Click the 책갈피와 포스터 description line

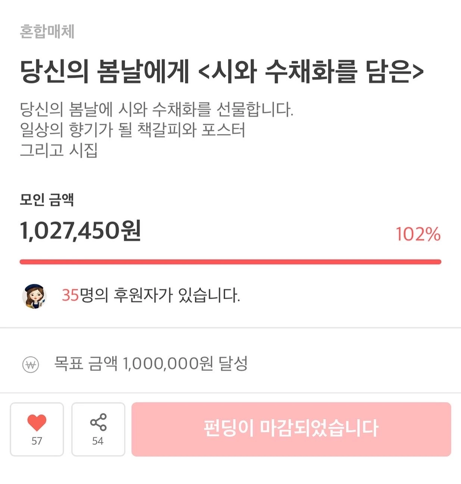pos(132,130)
